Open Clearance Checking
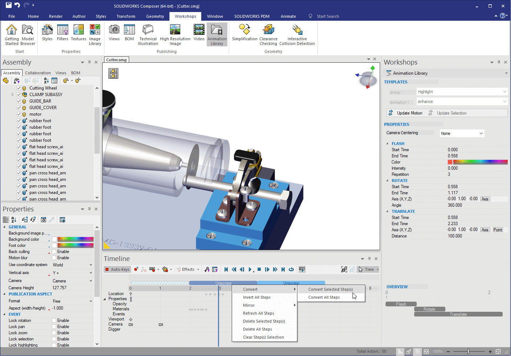 point(268,35)
